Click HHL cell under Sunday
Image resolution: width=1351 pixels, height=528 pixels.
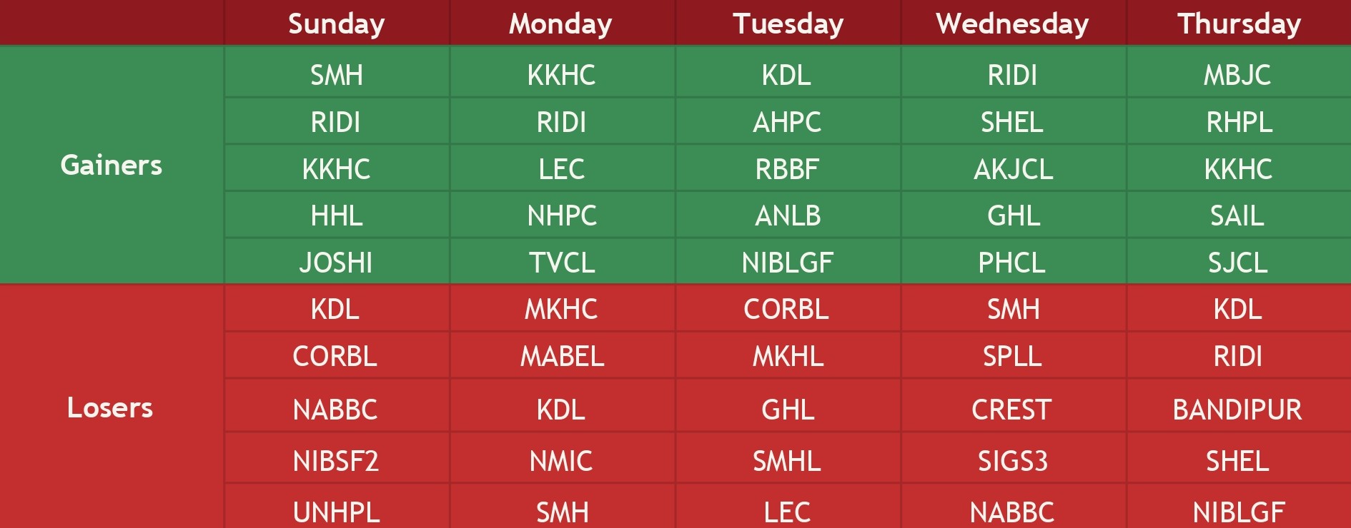coord(336,215)
